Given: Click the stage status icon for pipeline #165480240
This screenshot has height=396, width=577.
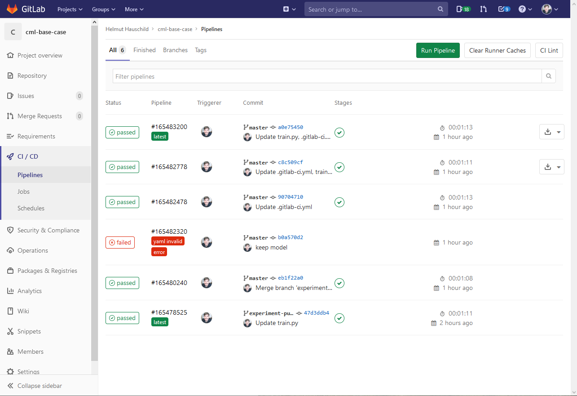Looking at the screenshot, I should 339,283.
